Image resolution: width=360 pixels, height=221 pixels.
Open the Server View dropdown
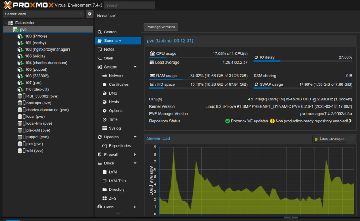click(43, 14)
